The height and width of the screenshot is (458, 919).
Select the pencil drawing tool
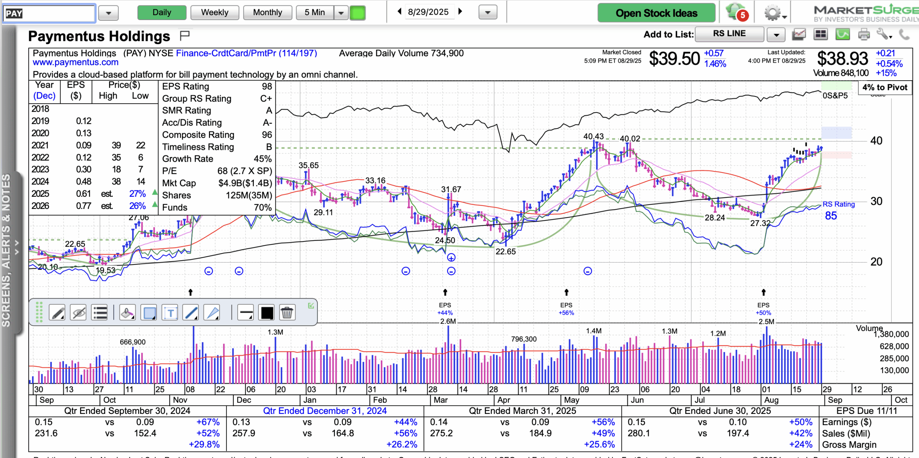pyautogui.click(x=58, y=313)
